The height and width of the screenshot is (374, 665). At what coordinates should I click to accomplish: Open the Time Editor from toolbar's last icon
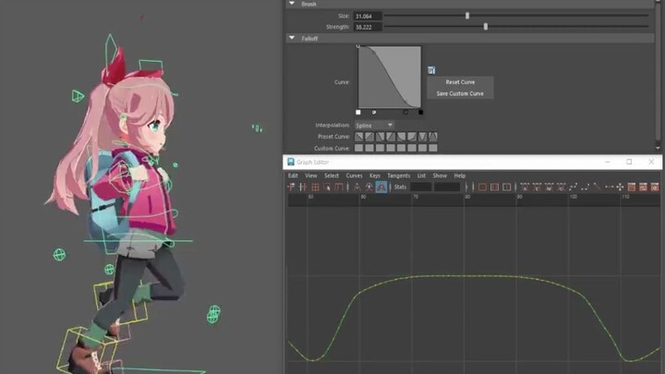click(x=655, y=187)
